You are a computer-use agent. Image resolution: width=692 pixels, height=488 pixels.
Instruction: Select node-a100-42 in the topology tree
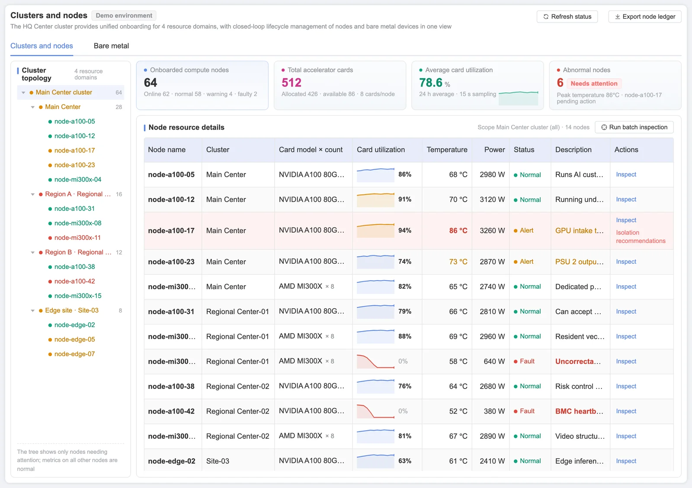coord(74,281)
